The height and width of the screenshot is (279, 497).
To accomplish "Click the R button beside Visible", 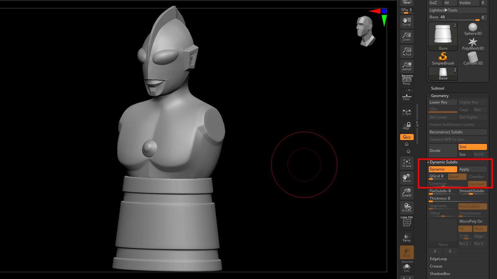I will coord(483,3).
